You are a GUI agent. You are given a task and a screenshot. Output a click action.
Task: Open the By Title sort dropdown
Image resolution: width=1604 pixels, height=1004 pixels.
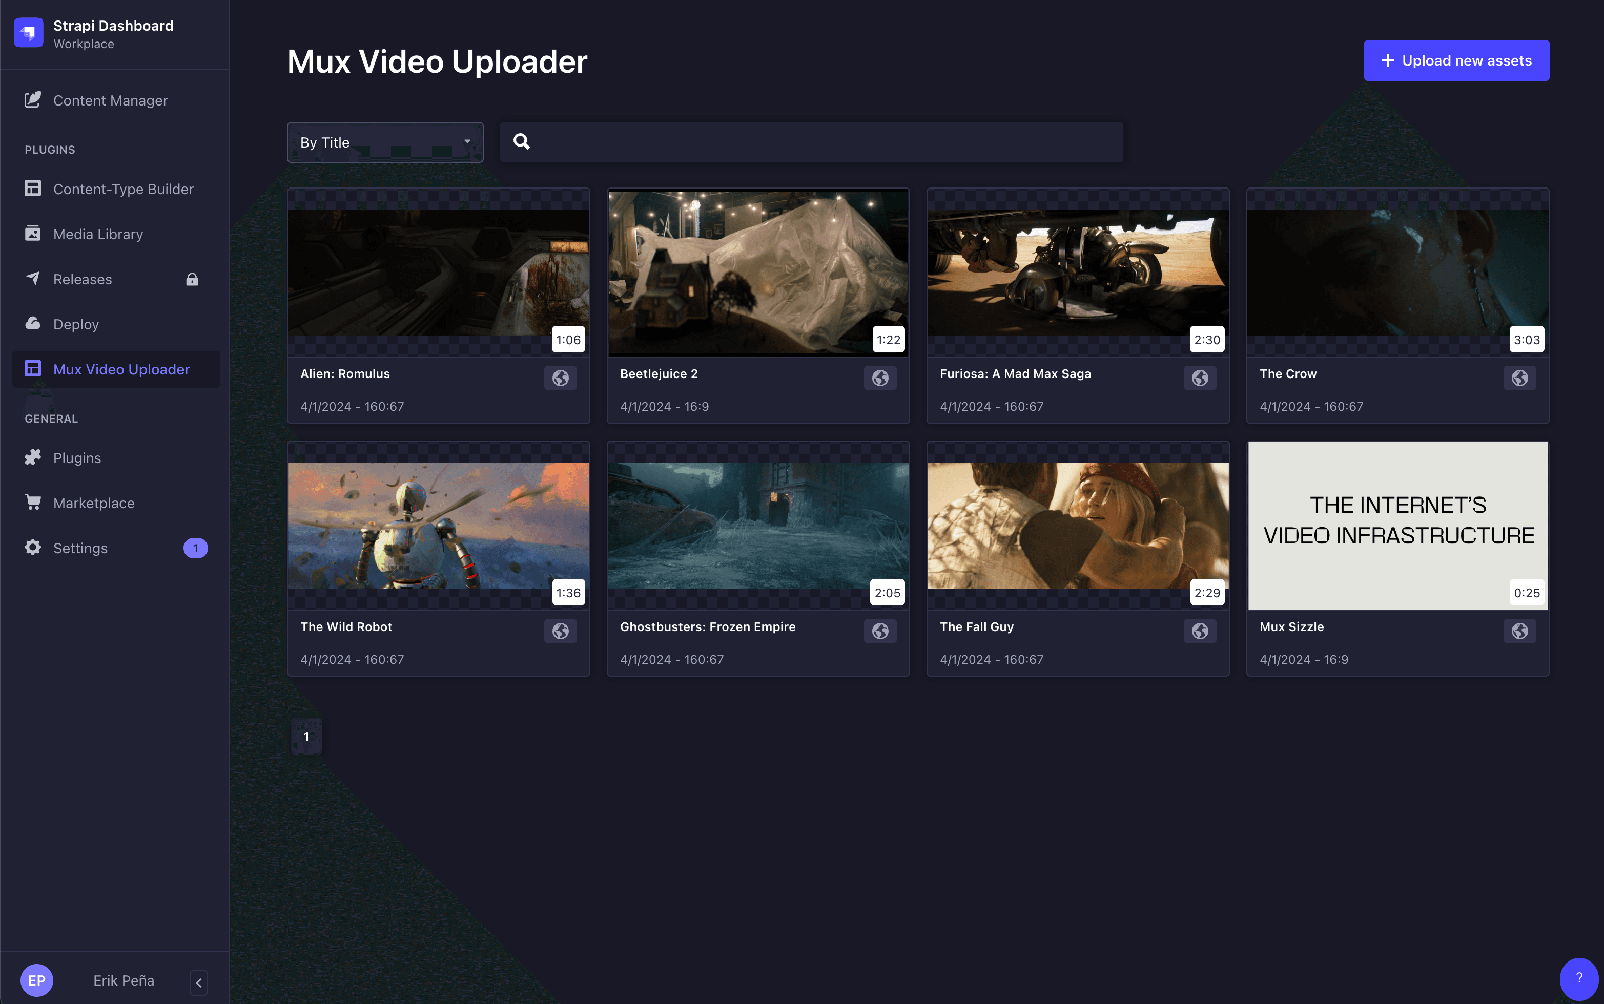point(384,142)
